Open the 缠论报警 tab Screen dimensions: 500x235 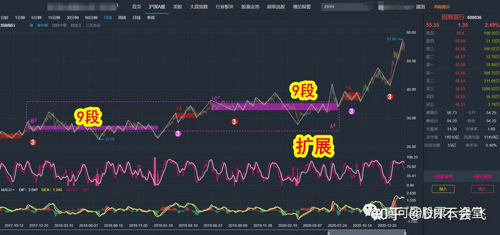click(302, 6)
